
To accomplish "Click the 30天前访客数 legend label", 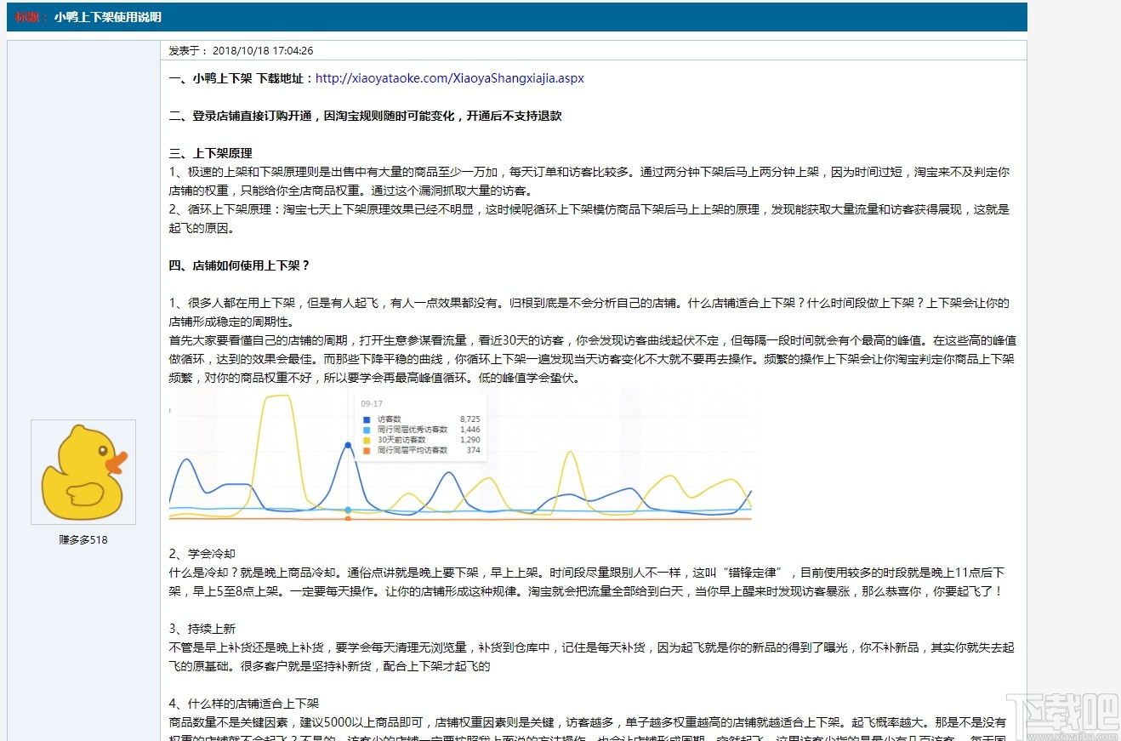I will [x=400, y=440].
